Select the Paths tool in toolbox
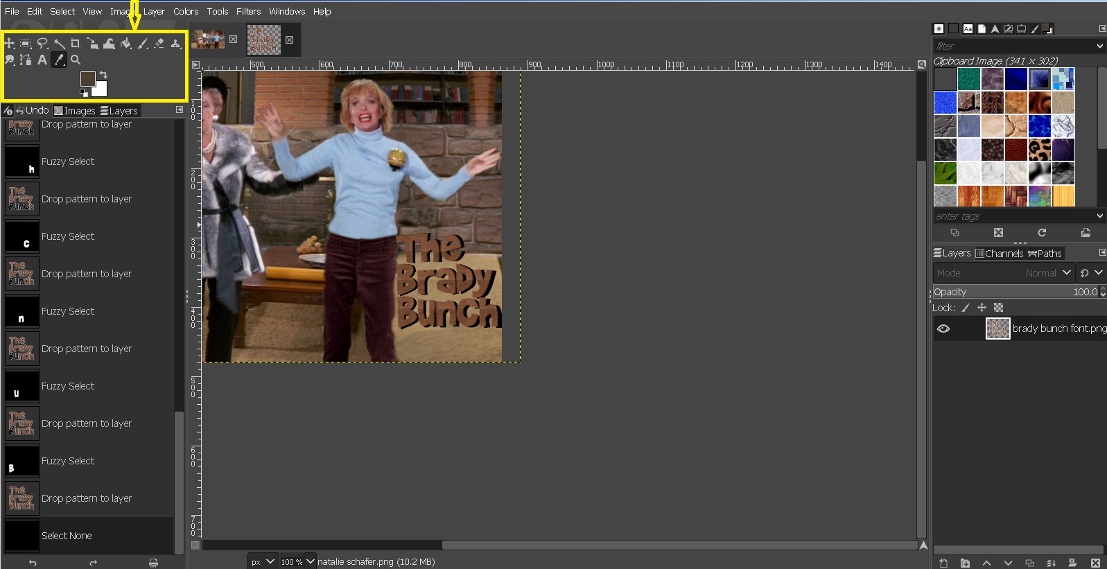 tap(26, 60)
